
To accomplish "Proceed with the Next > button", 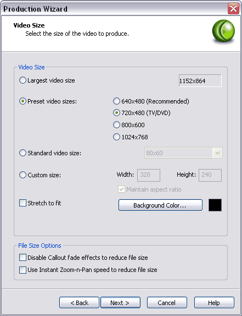I will click(x=120, y=302).
